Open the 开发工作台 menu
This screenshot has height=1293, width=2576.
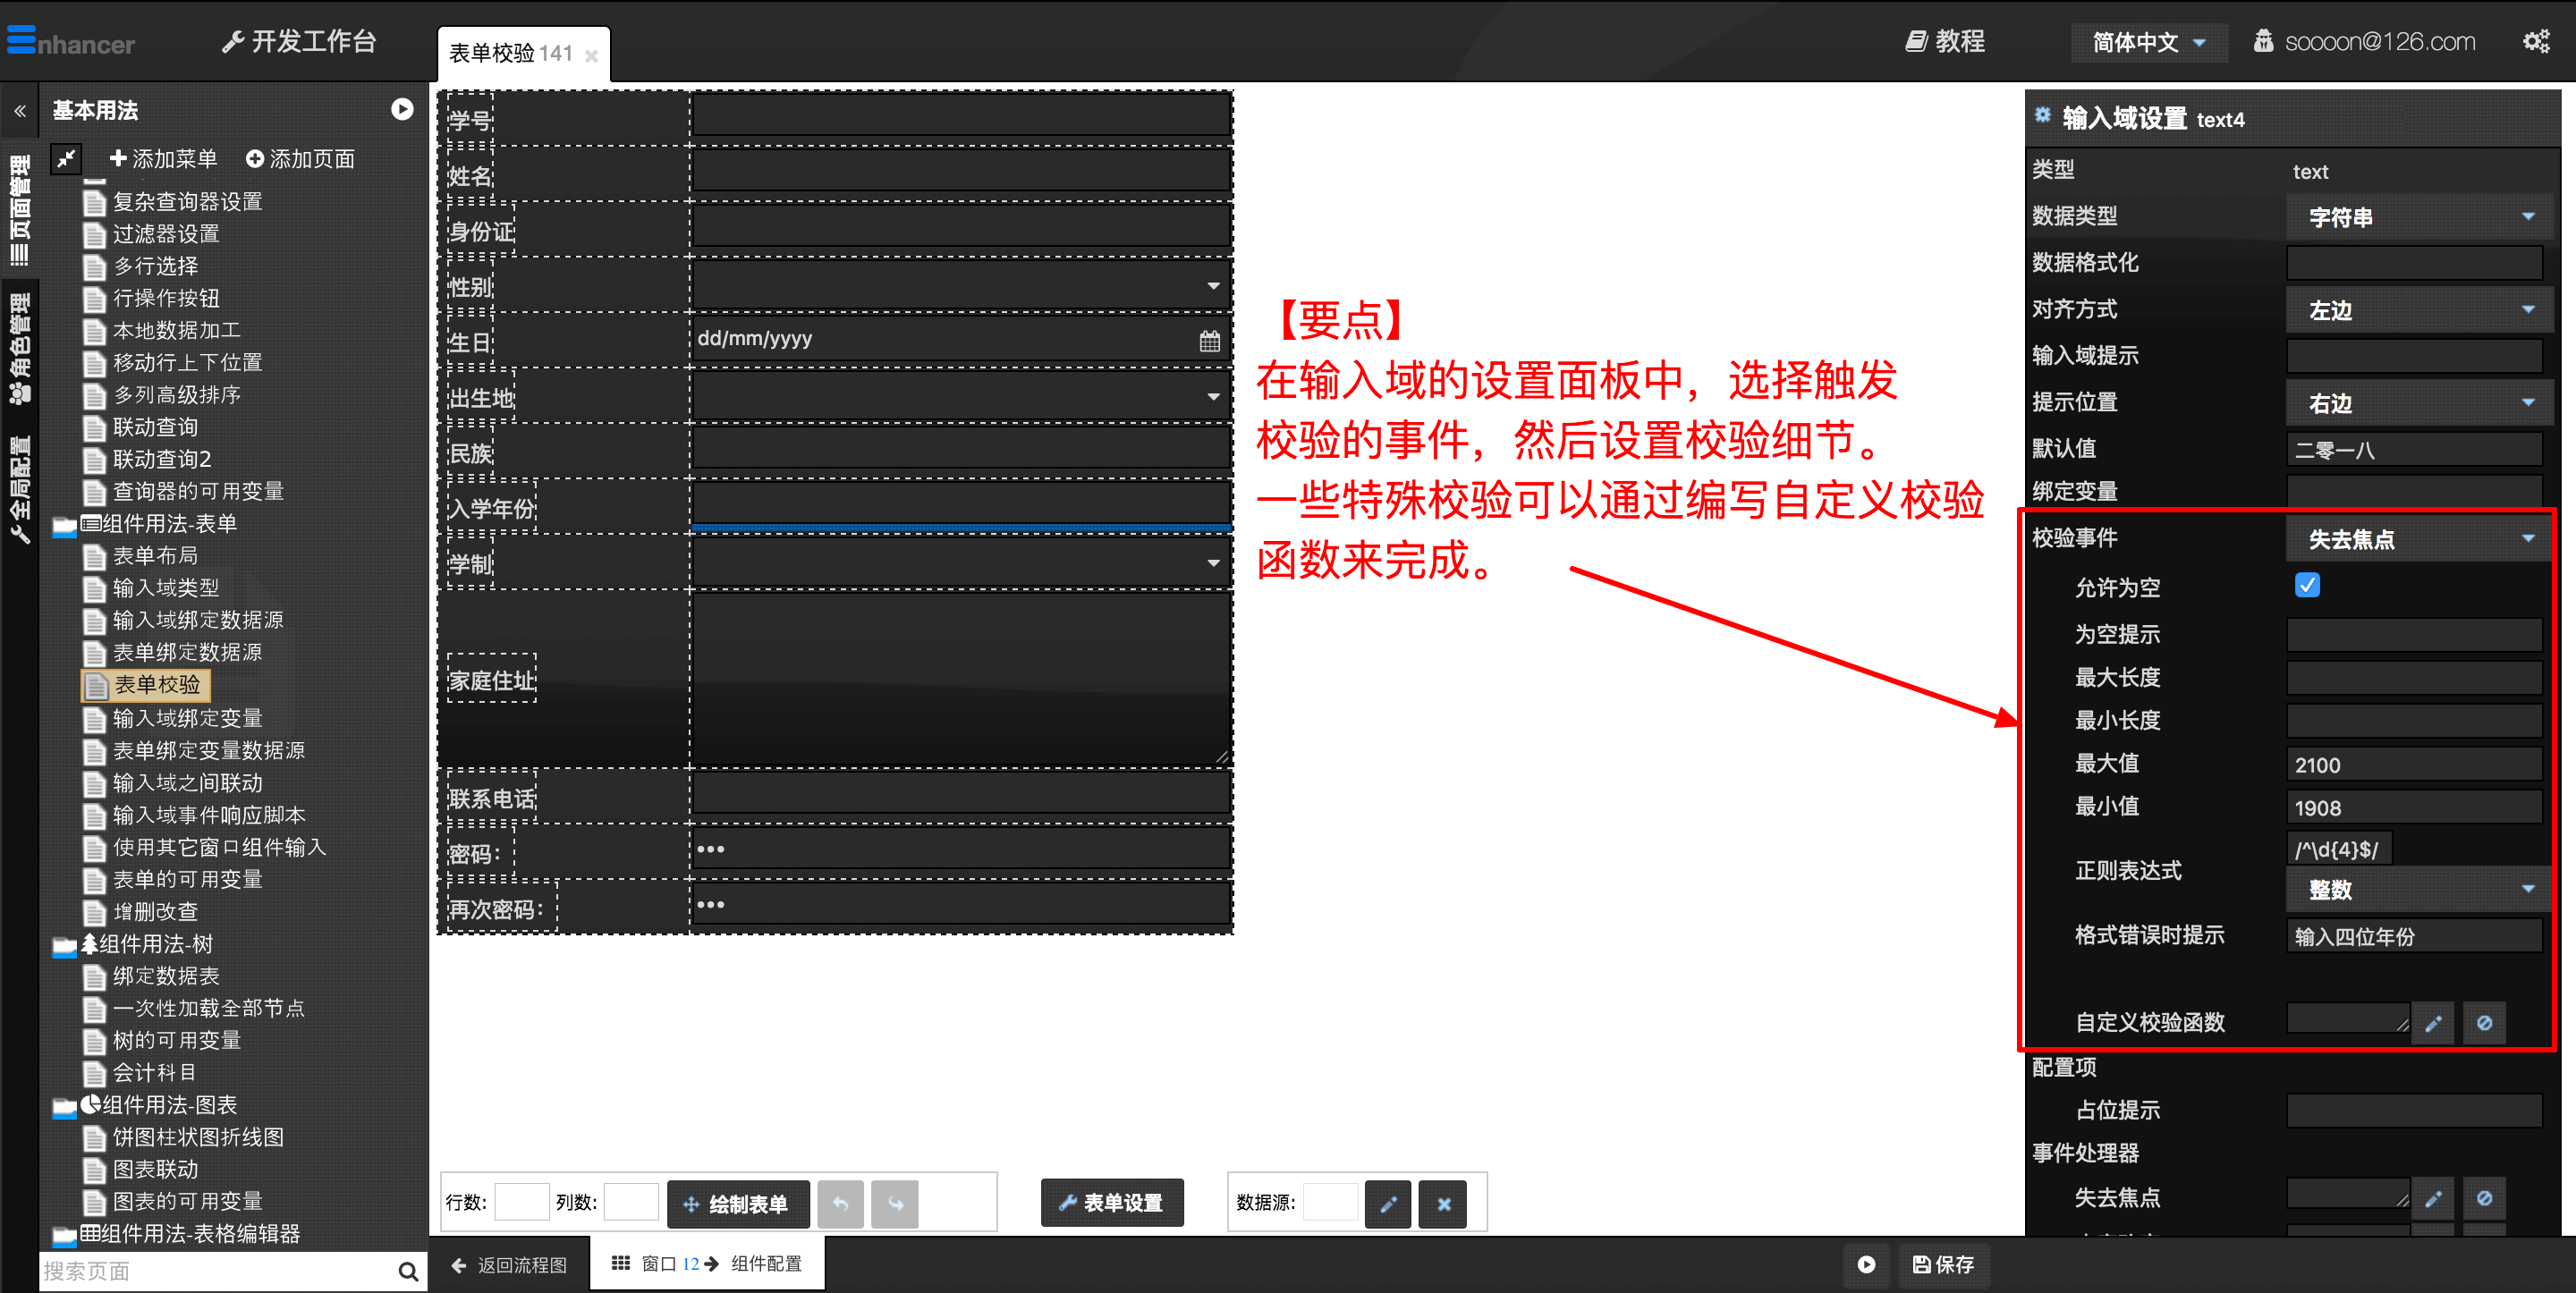click(x=298, y=41)
